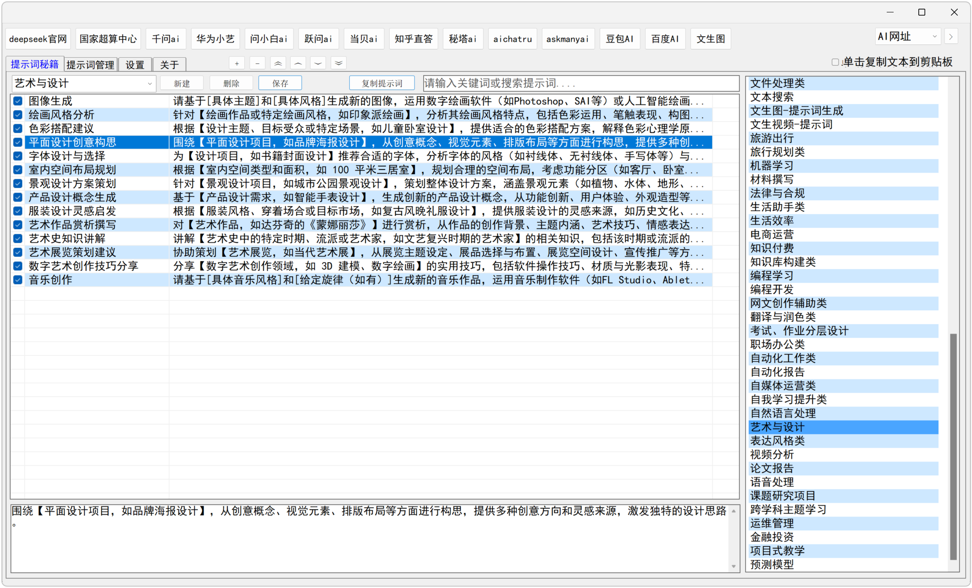Launch 千问ai from the top bar
The image size is (972, 588).
pyautogui.click(x=166, y=39)
